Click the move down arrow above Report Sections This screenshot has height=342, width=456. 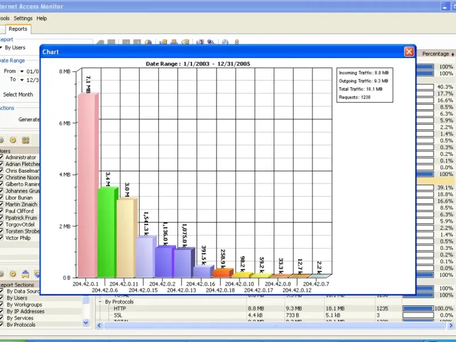[x=37, y=274]
